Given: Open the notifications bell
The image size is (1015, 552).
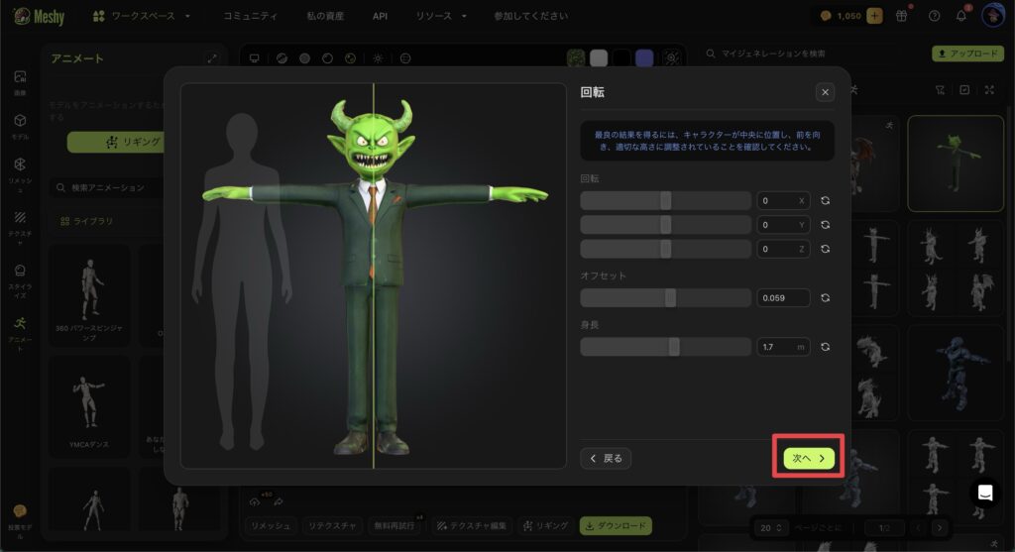Looking at the screenshot, I should click(x=961, y=16).
